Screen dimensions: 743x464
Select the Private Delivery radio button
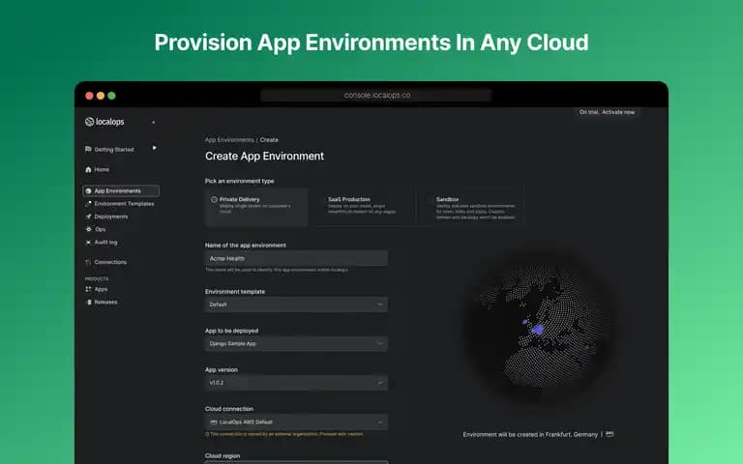(x=214, y=200)
